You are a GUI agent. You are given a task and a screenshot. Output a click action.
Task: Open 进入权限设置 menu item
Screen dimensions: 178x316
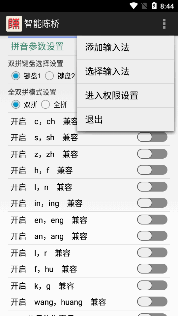coord(126,95)
